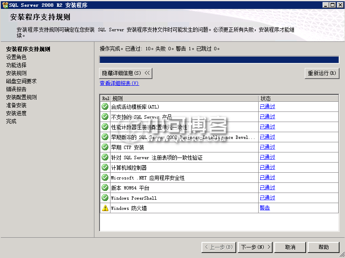Open 已通过 link for Microsoft .NET 应用程序安全性
345x258 pixels.
[268, 177]
